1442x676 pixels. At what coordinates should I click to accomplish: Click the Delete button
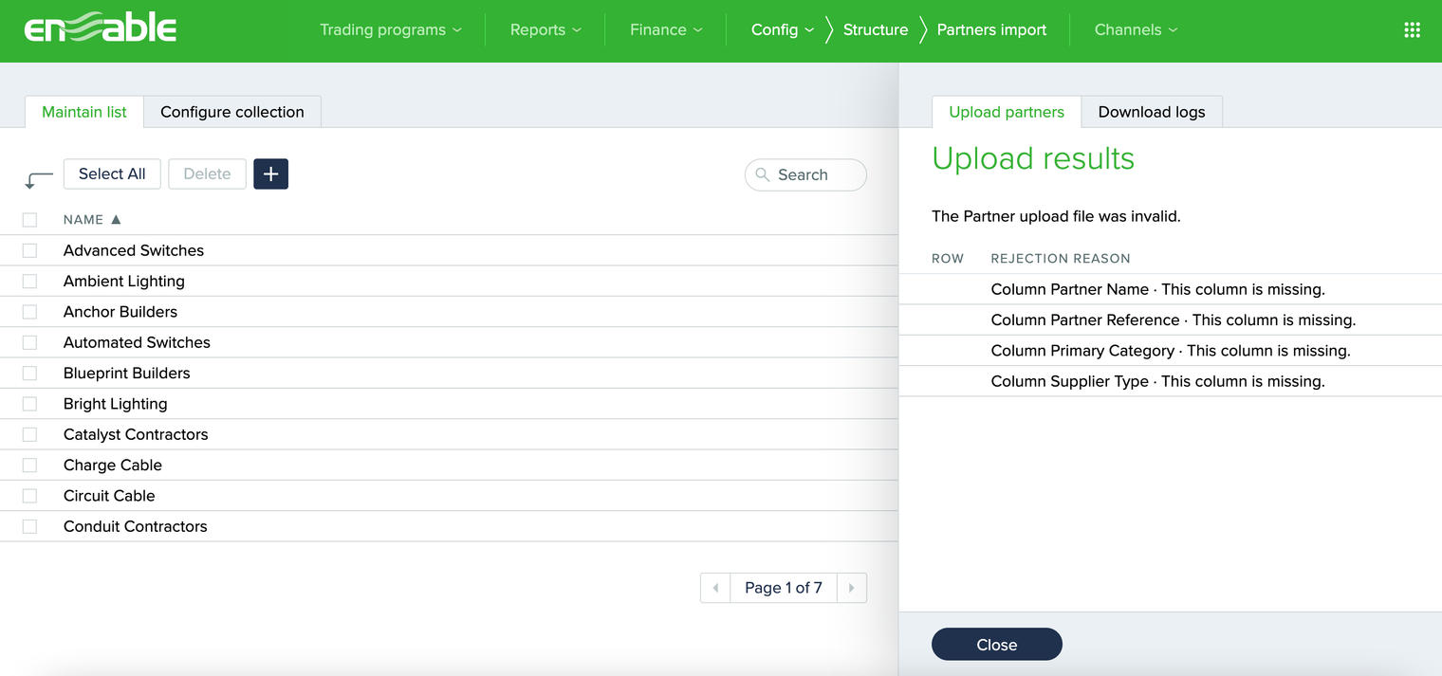[x=207, y=174]
